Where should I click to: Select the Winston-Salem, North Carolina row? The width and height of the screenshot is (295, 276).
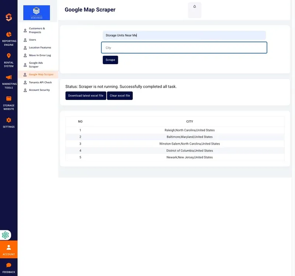pyautogui.click(x=175, y=144)
